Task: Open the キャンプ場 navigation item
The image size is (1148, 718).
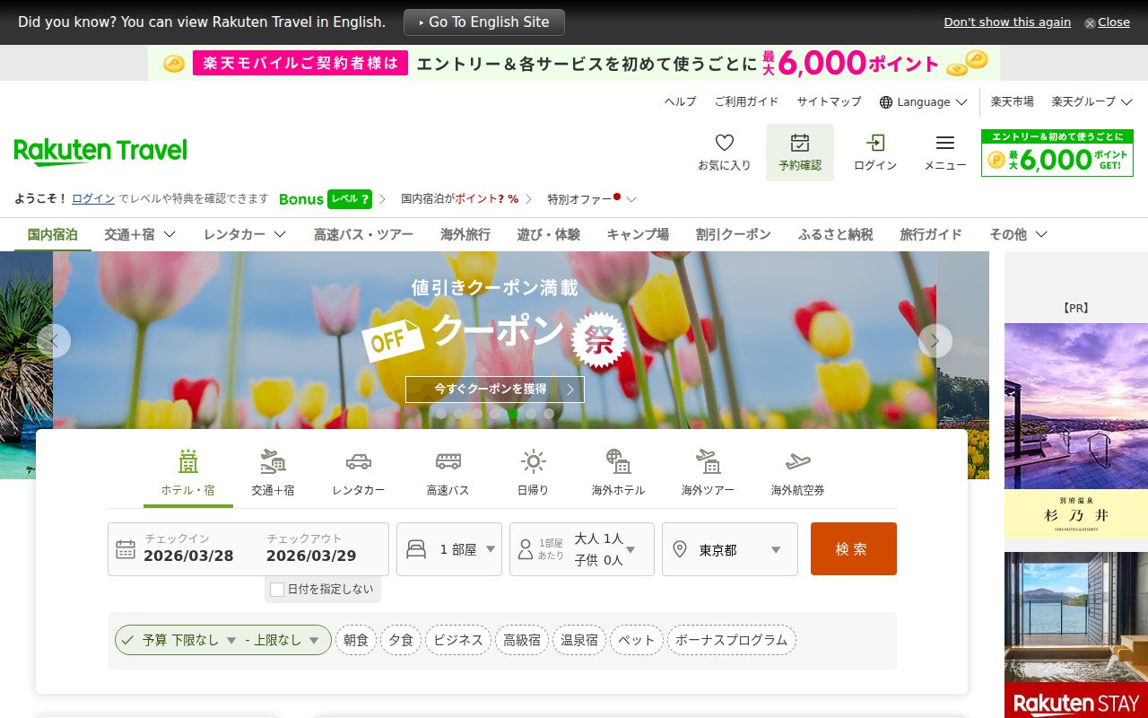Action: point(638,234)
